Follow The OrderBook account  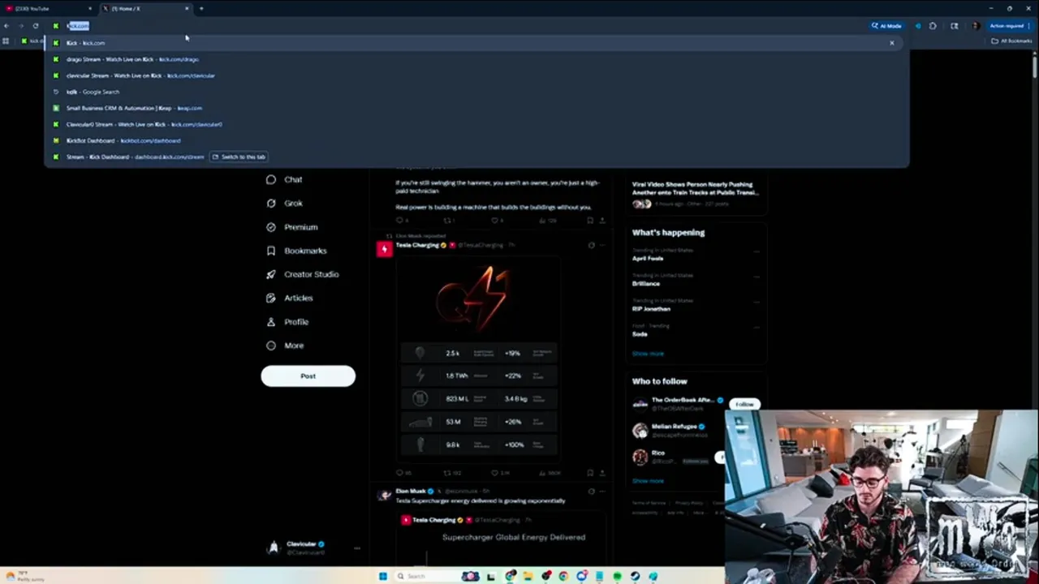[x=744, y=404]
